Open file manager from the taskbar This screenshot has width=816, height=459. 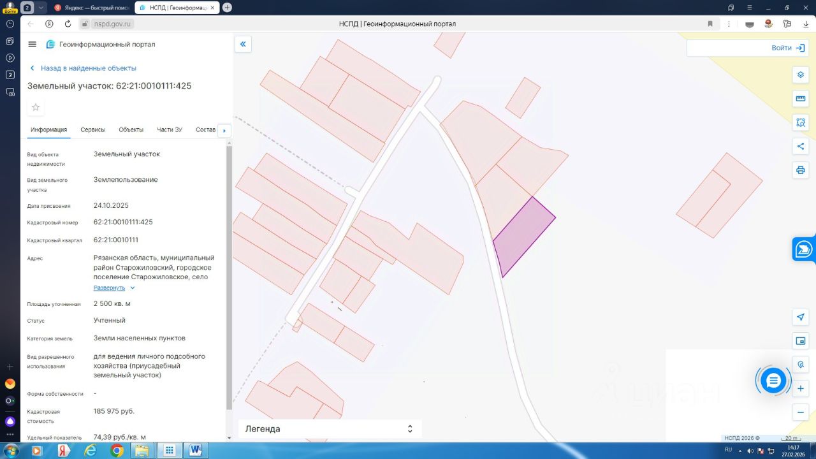pyautogui.click(x=142, y=451)
